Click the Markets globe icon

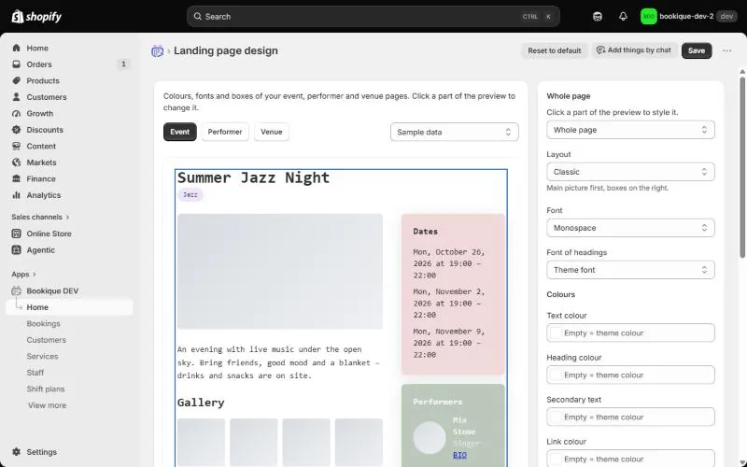[x=16, y=163]
